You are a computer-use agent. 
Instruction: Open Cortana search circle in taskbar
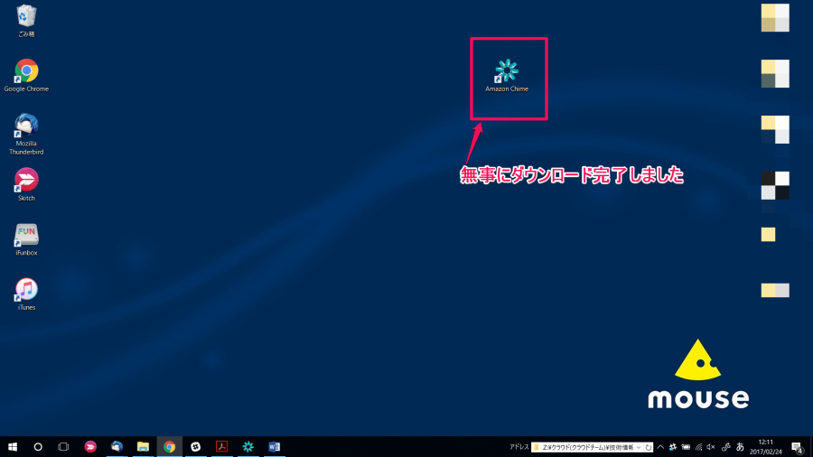pos(38,447)
